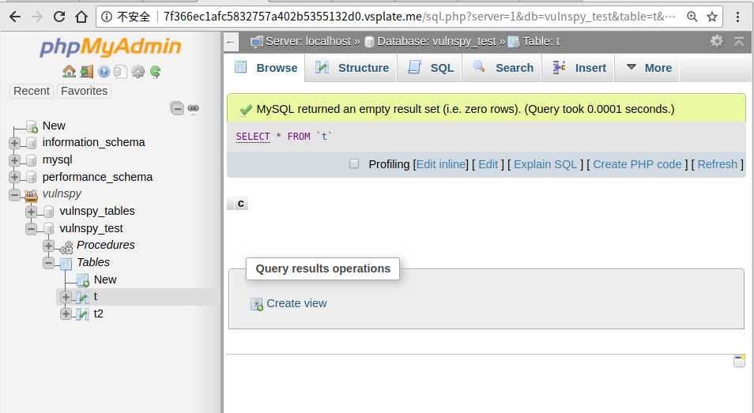Click Database: vulnspy_test in breadcrumb

[x=436, y=42]
